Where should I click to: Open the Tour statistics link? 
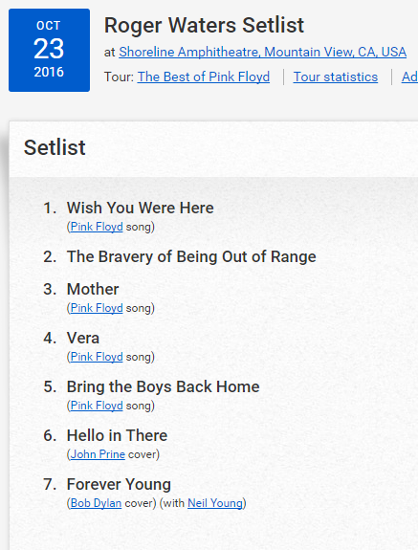pos(336,77)
